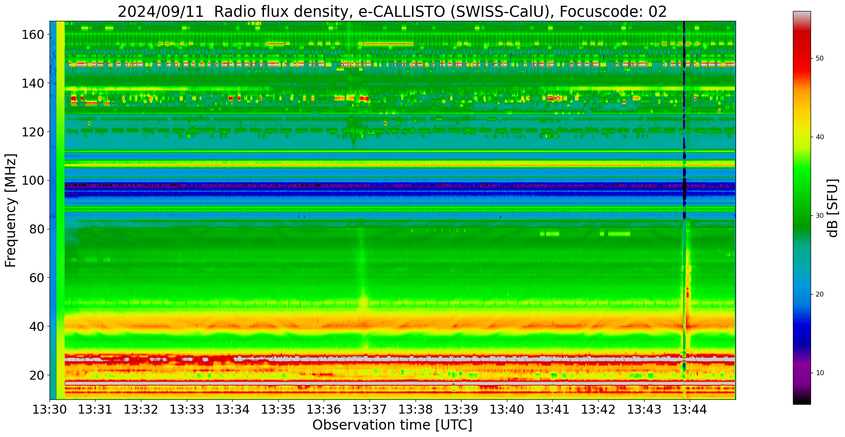The image size is (845, 437).
Task: Click the 13:44 time tick label
Action: point(690,410)
